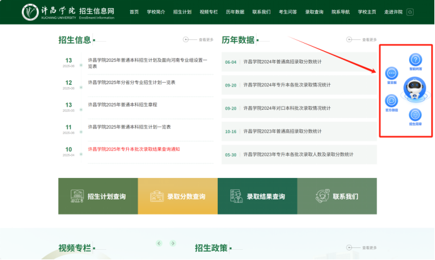Open the 历年数据 menu item
The width and height of the screenshot is (435, 260).
coord(235,12)
